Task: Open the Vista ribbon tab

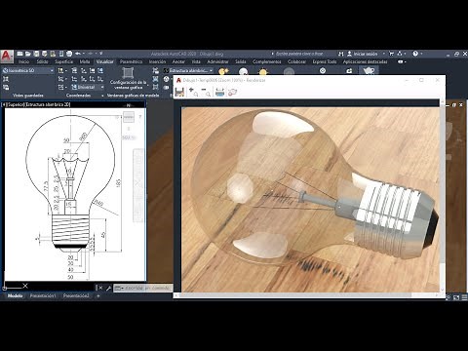Action: 196,61
